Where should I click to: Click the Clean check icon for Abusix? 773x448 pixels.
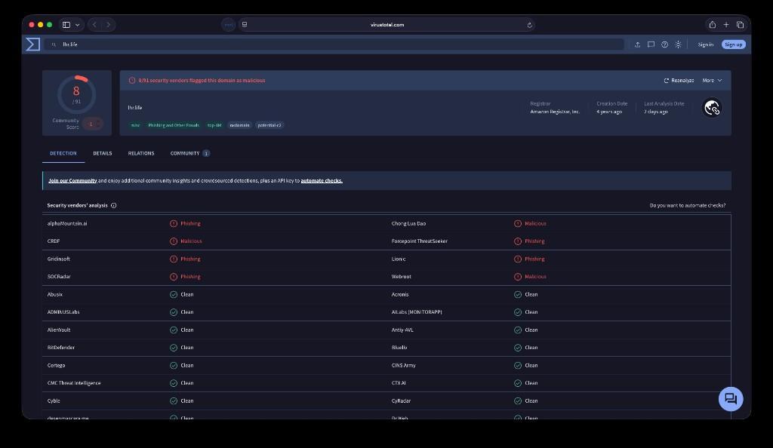point(174,294)
